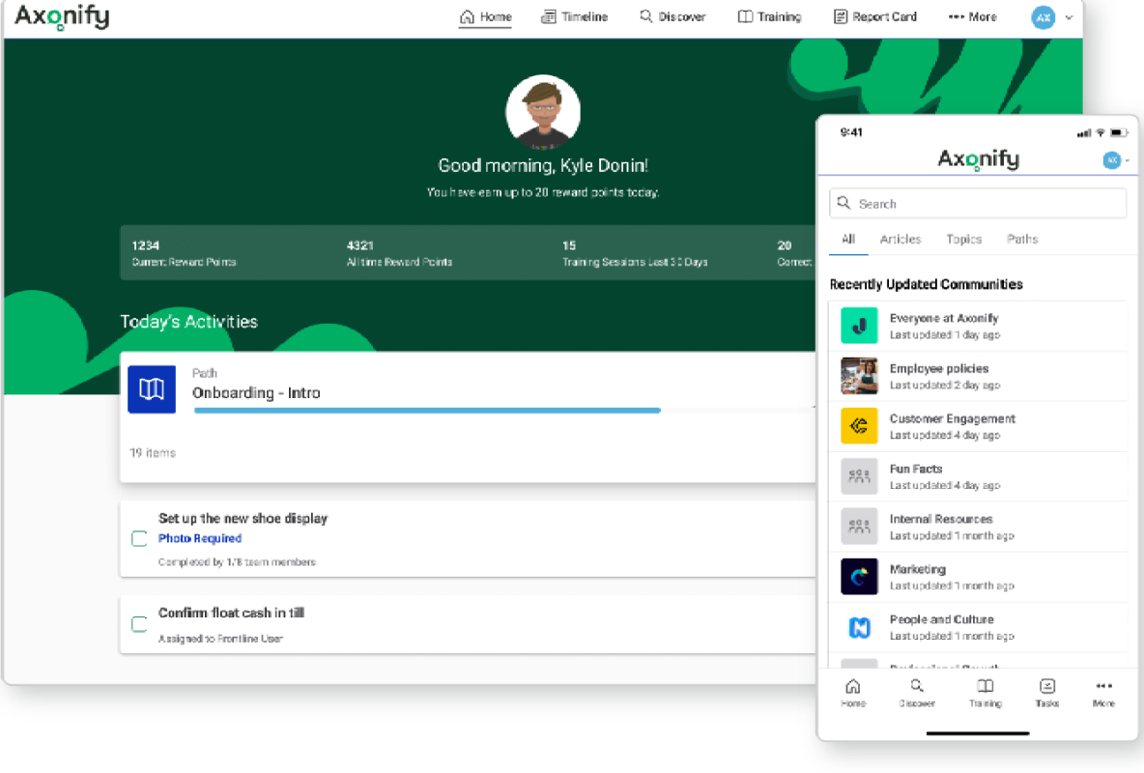1144x773 pixels.
Task: Click the Internal Resources group icon
Action: (x=860, y=527)
